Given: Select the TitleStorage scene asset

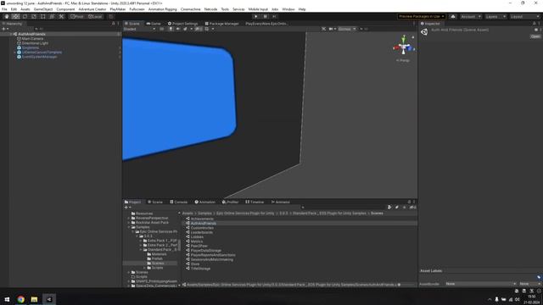Looking at the screenshot, I should point(200,269).
